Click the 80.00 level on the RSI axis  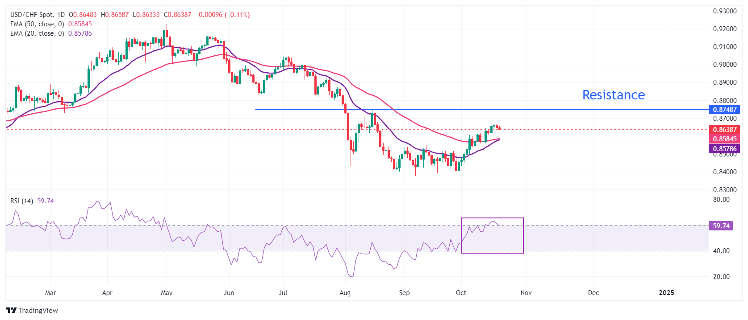pyautogui.click(x=721, y=200)
